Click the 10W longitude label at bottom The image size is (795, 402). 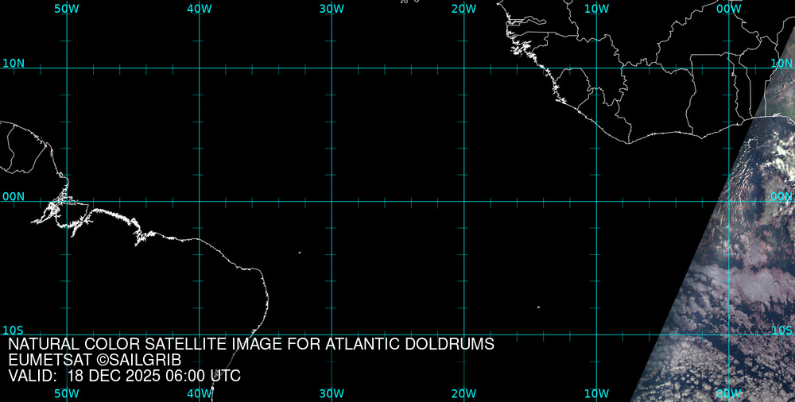(596, 393)
